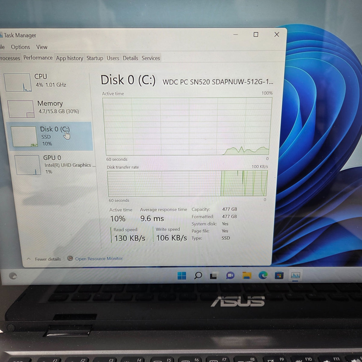Launch Microsoft Edge from the taskbar

tap(263, 275)
